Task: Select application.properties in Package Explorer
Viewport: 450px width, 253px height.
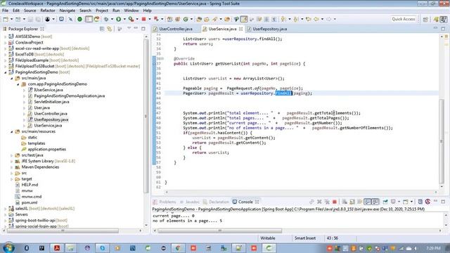Action: (x=47, y=150)
